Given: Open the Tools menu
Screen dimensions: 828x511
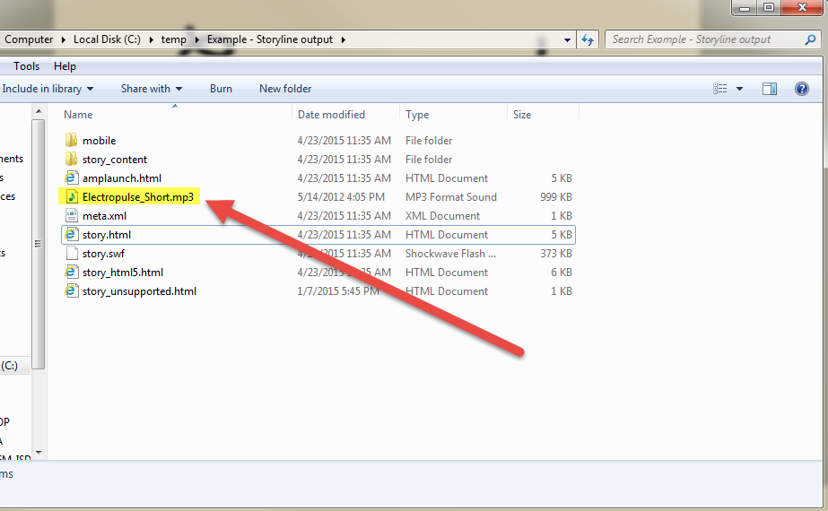Looking at the screenshot, I should pyautogui.click(x=26, y=66).
